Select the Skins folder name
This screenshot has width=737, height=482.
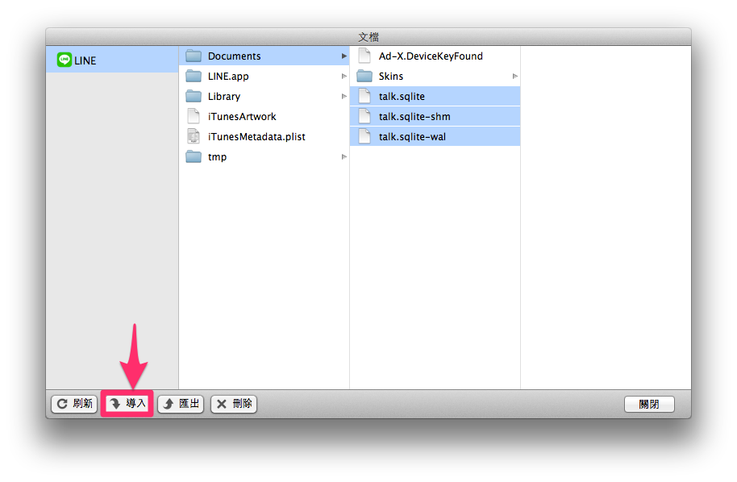(x=390, y=76)
